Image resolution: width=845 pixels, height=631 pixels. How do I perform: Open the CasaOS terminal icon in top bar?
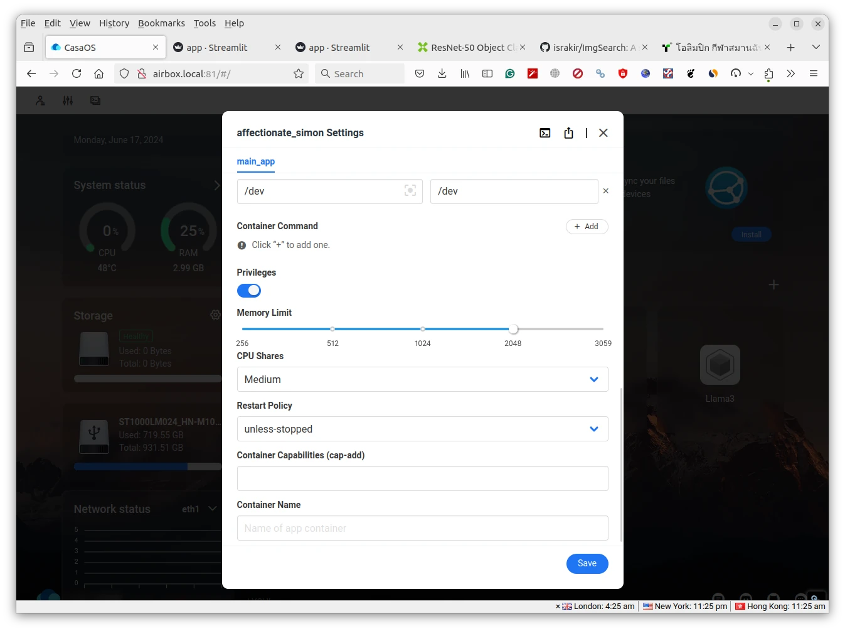click(95, 100)
